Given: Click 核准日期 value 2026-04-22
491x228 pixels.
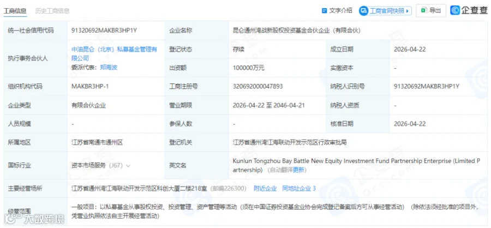Looking at the screenshot, I should [x=410, y=124].
